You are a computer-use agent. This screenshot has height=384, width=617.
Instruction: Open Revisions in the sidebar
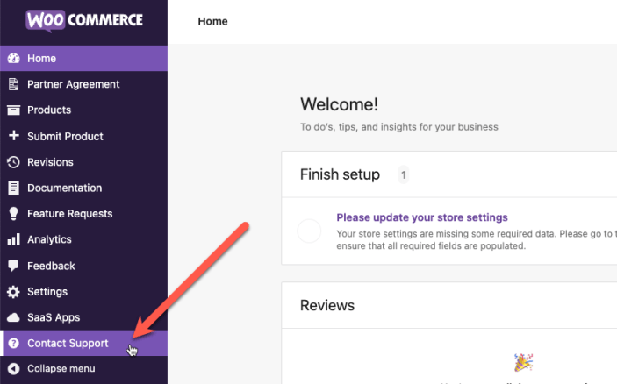pyautogui.click(x=83, y=162)
